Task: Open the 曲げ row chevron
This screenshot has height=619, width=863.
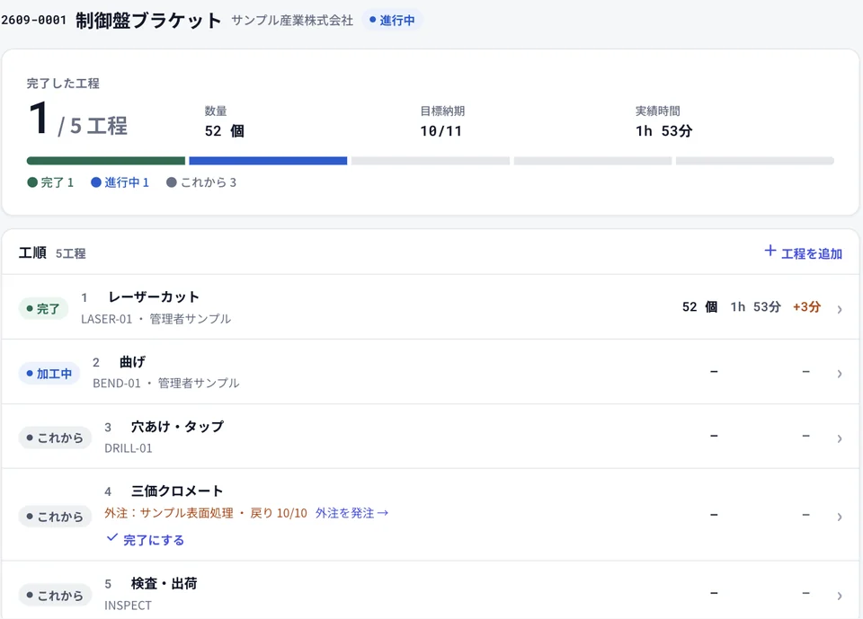Action: click(x=840, y=374)
